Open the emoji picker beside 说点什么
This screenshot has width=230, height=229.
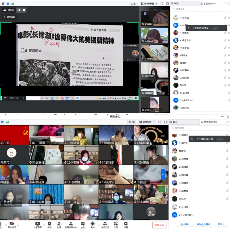pos(5,98)
